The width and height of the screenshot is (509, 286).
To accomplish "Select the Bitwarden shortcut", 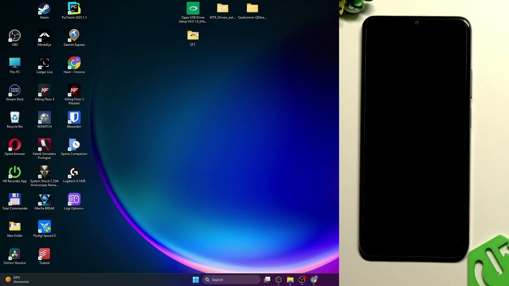I will click(x=74, y=120).
